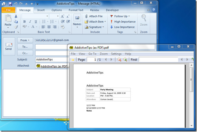The width and height of the screenshot is (197, 132).
Task: Click Attach File in Include group
Action: [94, 16]
